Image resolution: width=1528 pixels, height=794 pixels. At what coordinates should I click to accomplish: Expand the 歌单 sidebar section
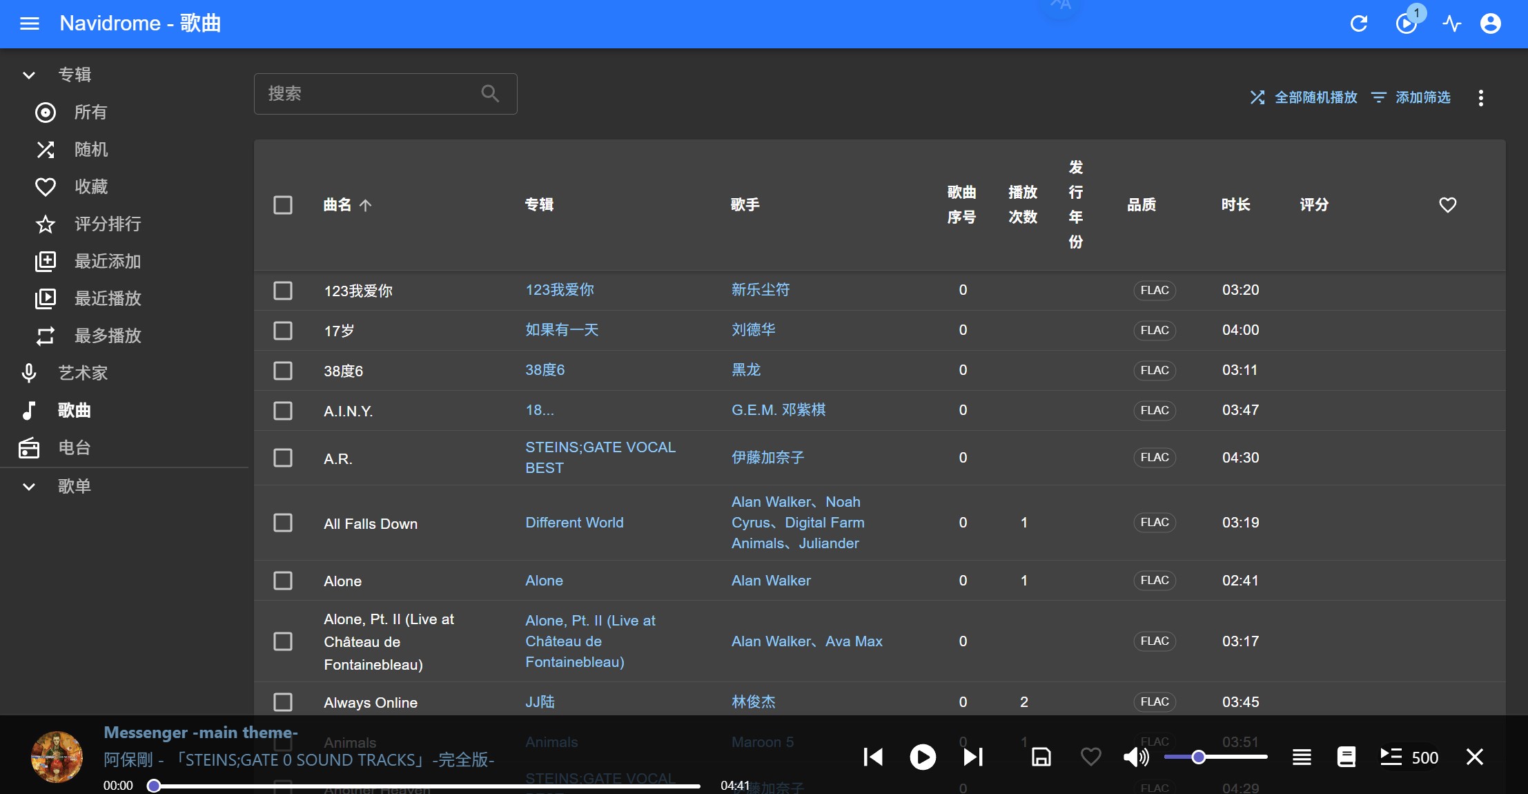pos(29,486)
